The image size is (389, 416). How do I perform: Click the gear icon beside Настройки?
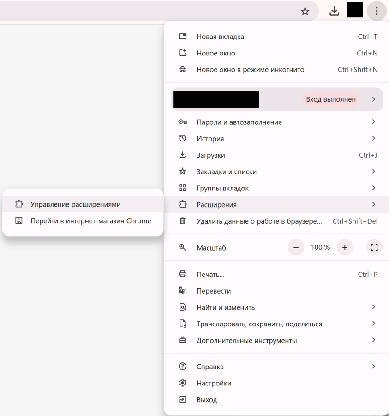[182, 383]
